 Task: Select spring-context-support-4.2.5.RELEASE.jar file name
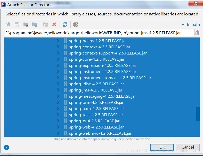108,53
